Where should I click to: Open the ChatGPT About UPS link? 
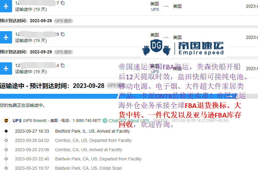129,121
